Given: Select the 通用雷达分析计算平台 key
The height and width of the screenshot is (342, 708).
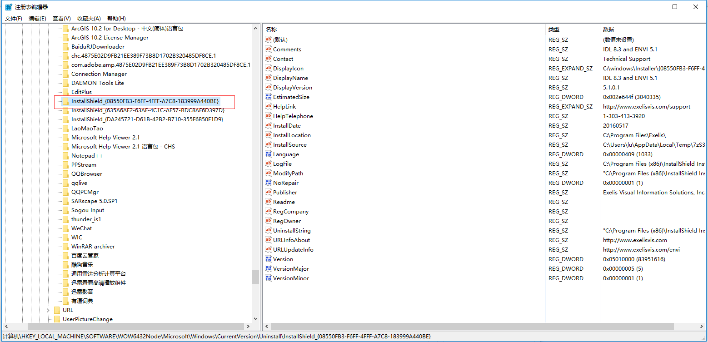Looking at the screenshot, I should point(99,274).
